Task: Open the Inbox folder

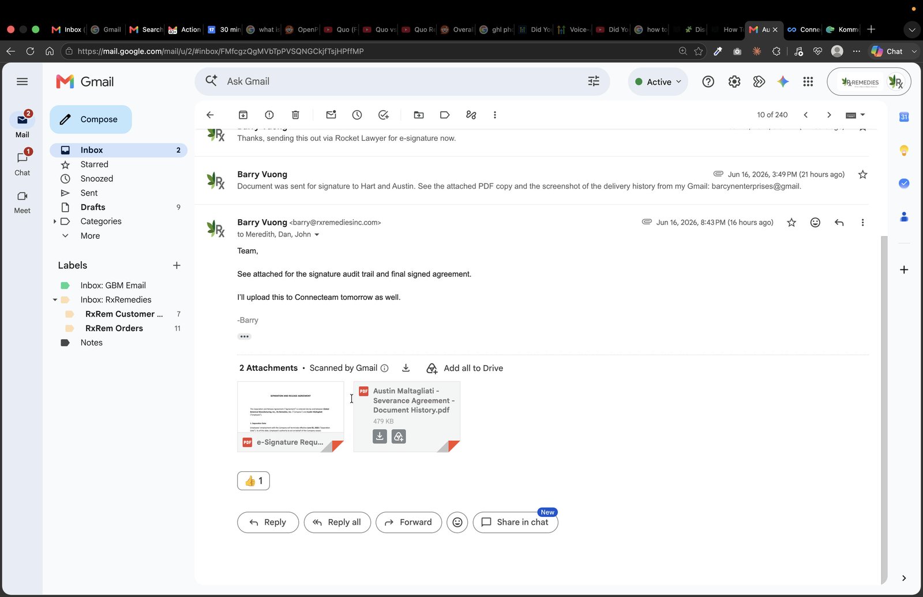Action: [x=118, y=150]
